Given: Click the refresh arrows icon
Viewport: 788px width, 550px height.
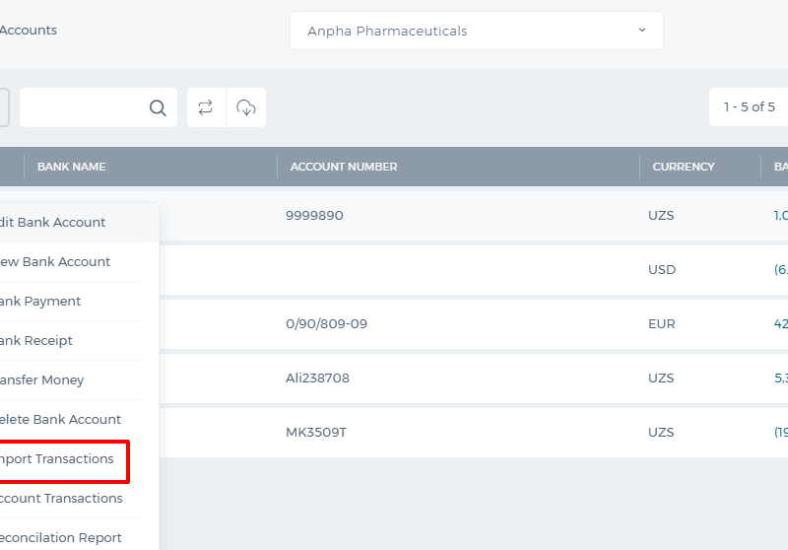Looking at the screenshot, I should tap(206, 107).
